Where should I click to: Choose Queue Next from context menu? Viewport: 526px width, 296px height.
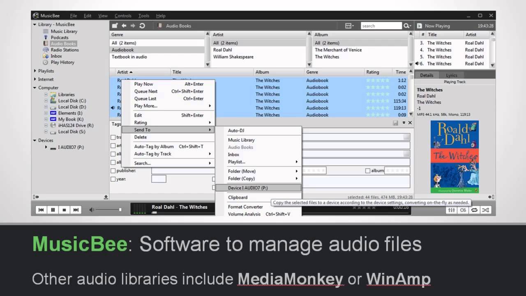(x=169, y=91)
